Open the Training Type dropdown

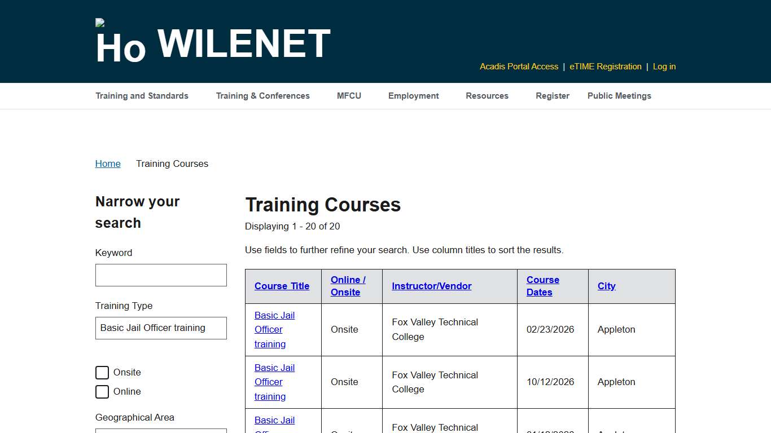161,328
